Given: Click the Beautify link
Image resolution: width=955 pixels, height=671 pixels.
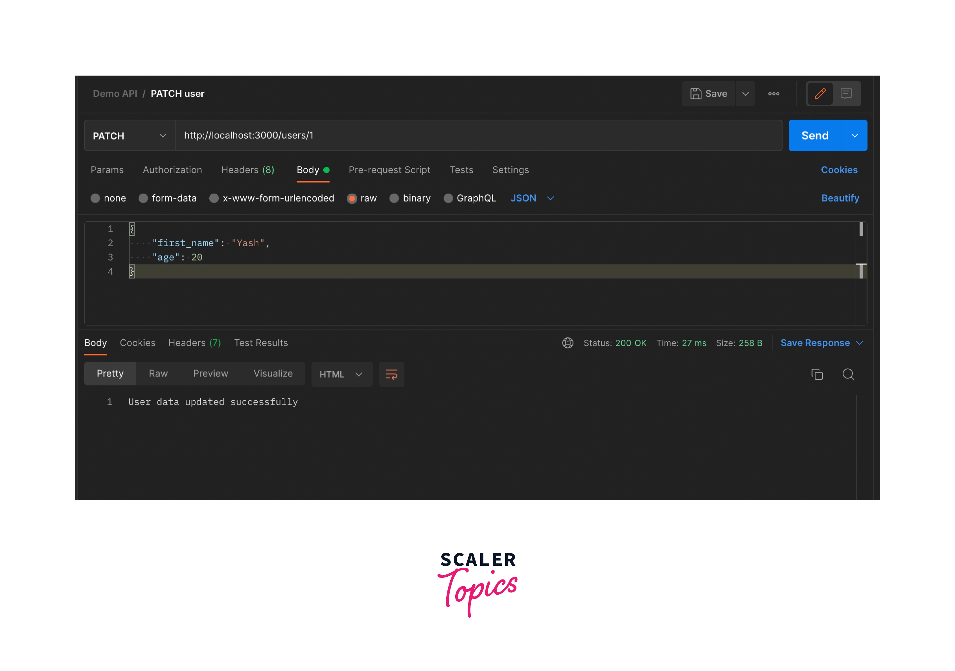Looking at the screenshot, I should tap(840, 198).
